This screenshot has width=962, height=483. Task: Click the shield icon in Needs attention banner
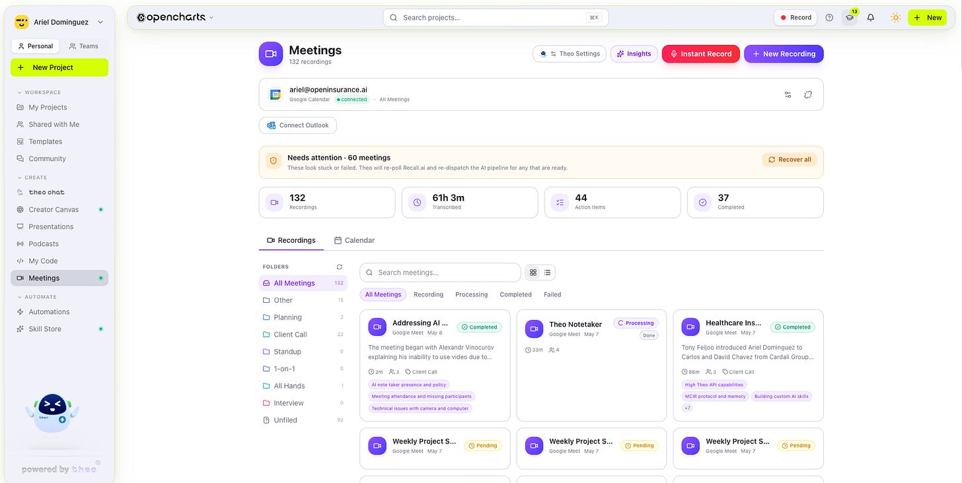coord(273,160)
